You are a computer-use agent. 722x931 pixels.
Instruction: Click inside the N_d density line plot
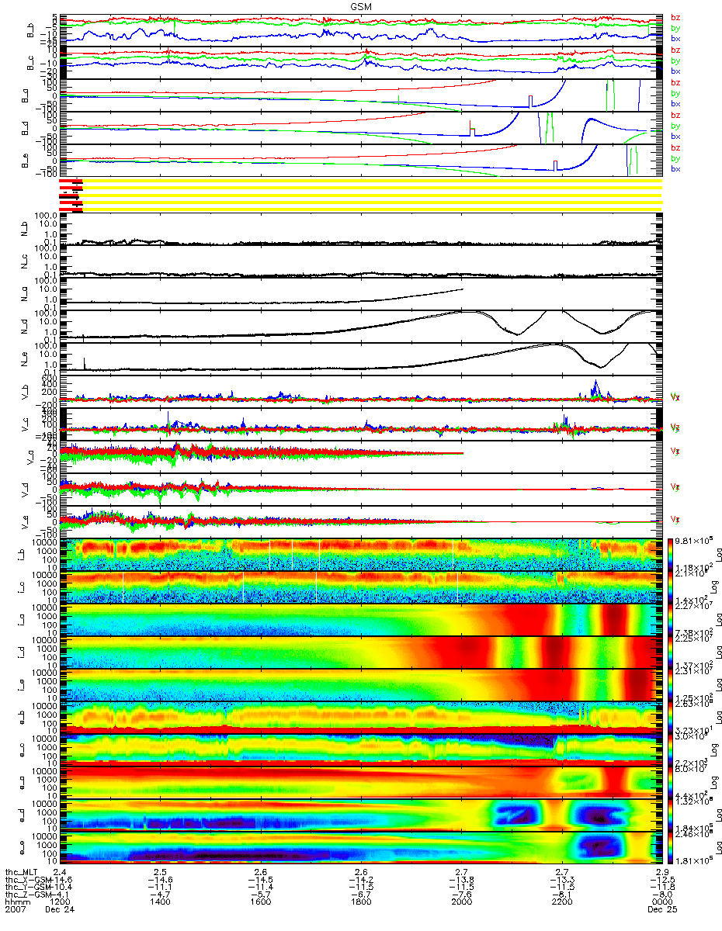pos(360,327)
